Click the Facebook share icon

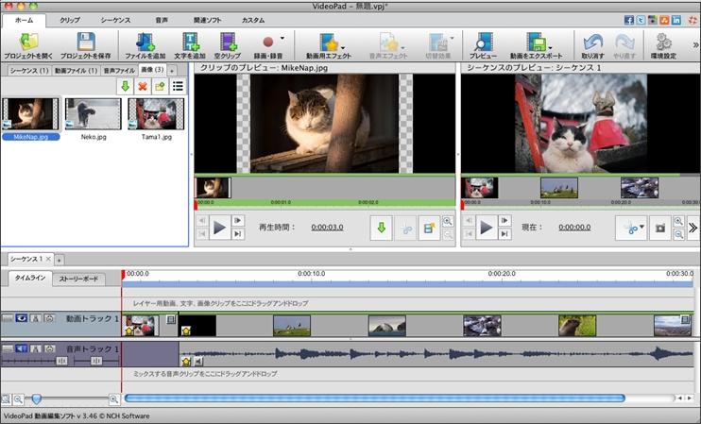click(629, 20)
